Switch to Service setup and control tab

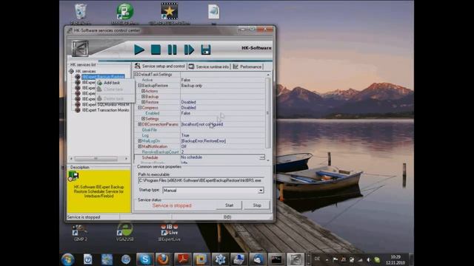(x=160, y=66)
